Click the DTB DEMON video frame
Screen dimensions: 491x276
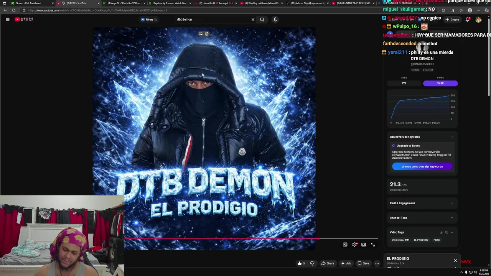(204, 138)
